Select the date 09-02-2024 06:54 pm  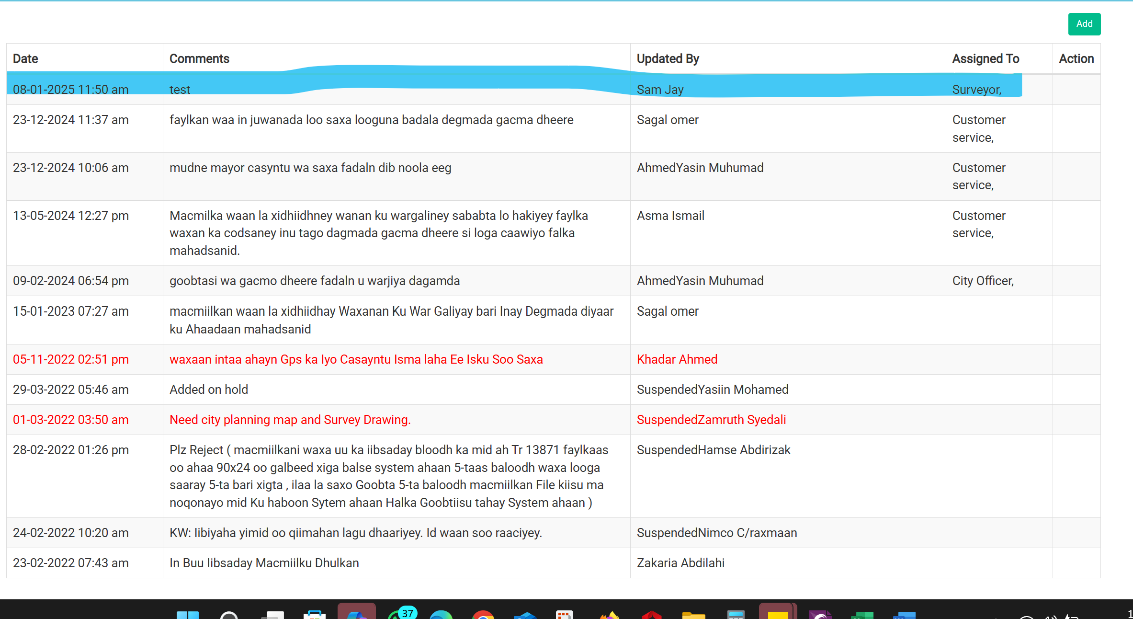click(71, 281)
